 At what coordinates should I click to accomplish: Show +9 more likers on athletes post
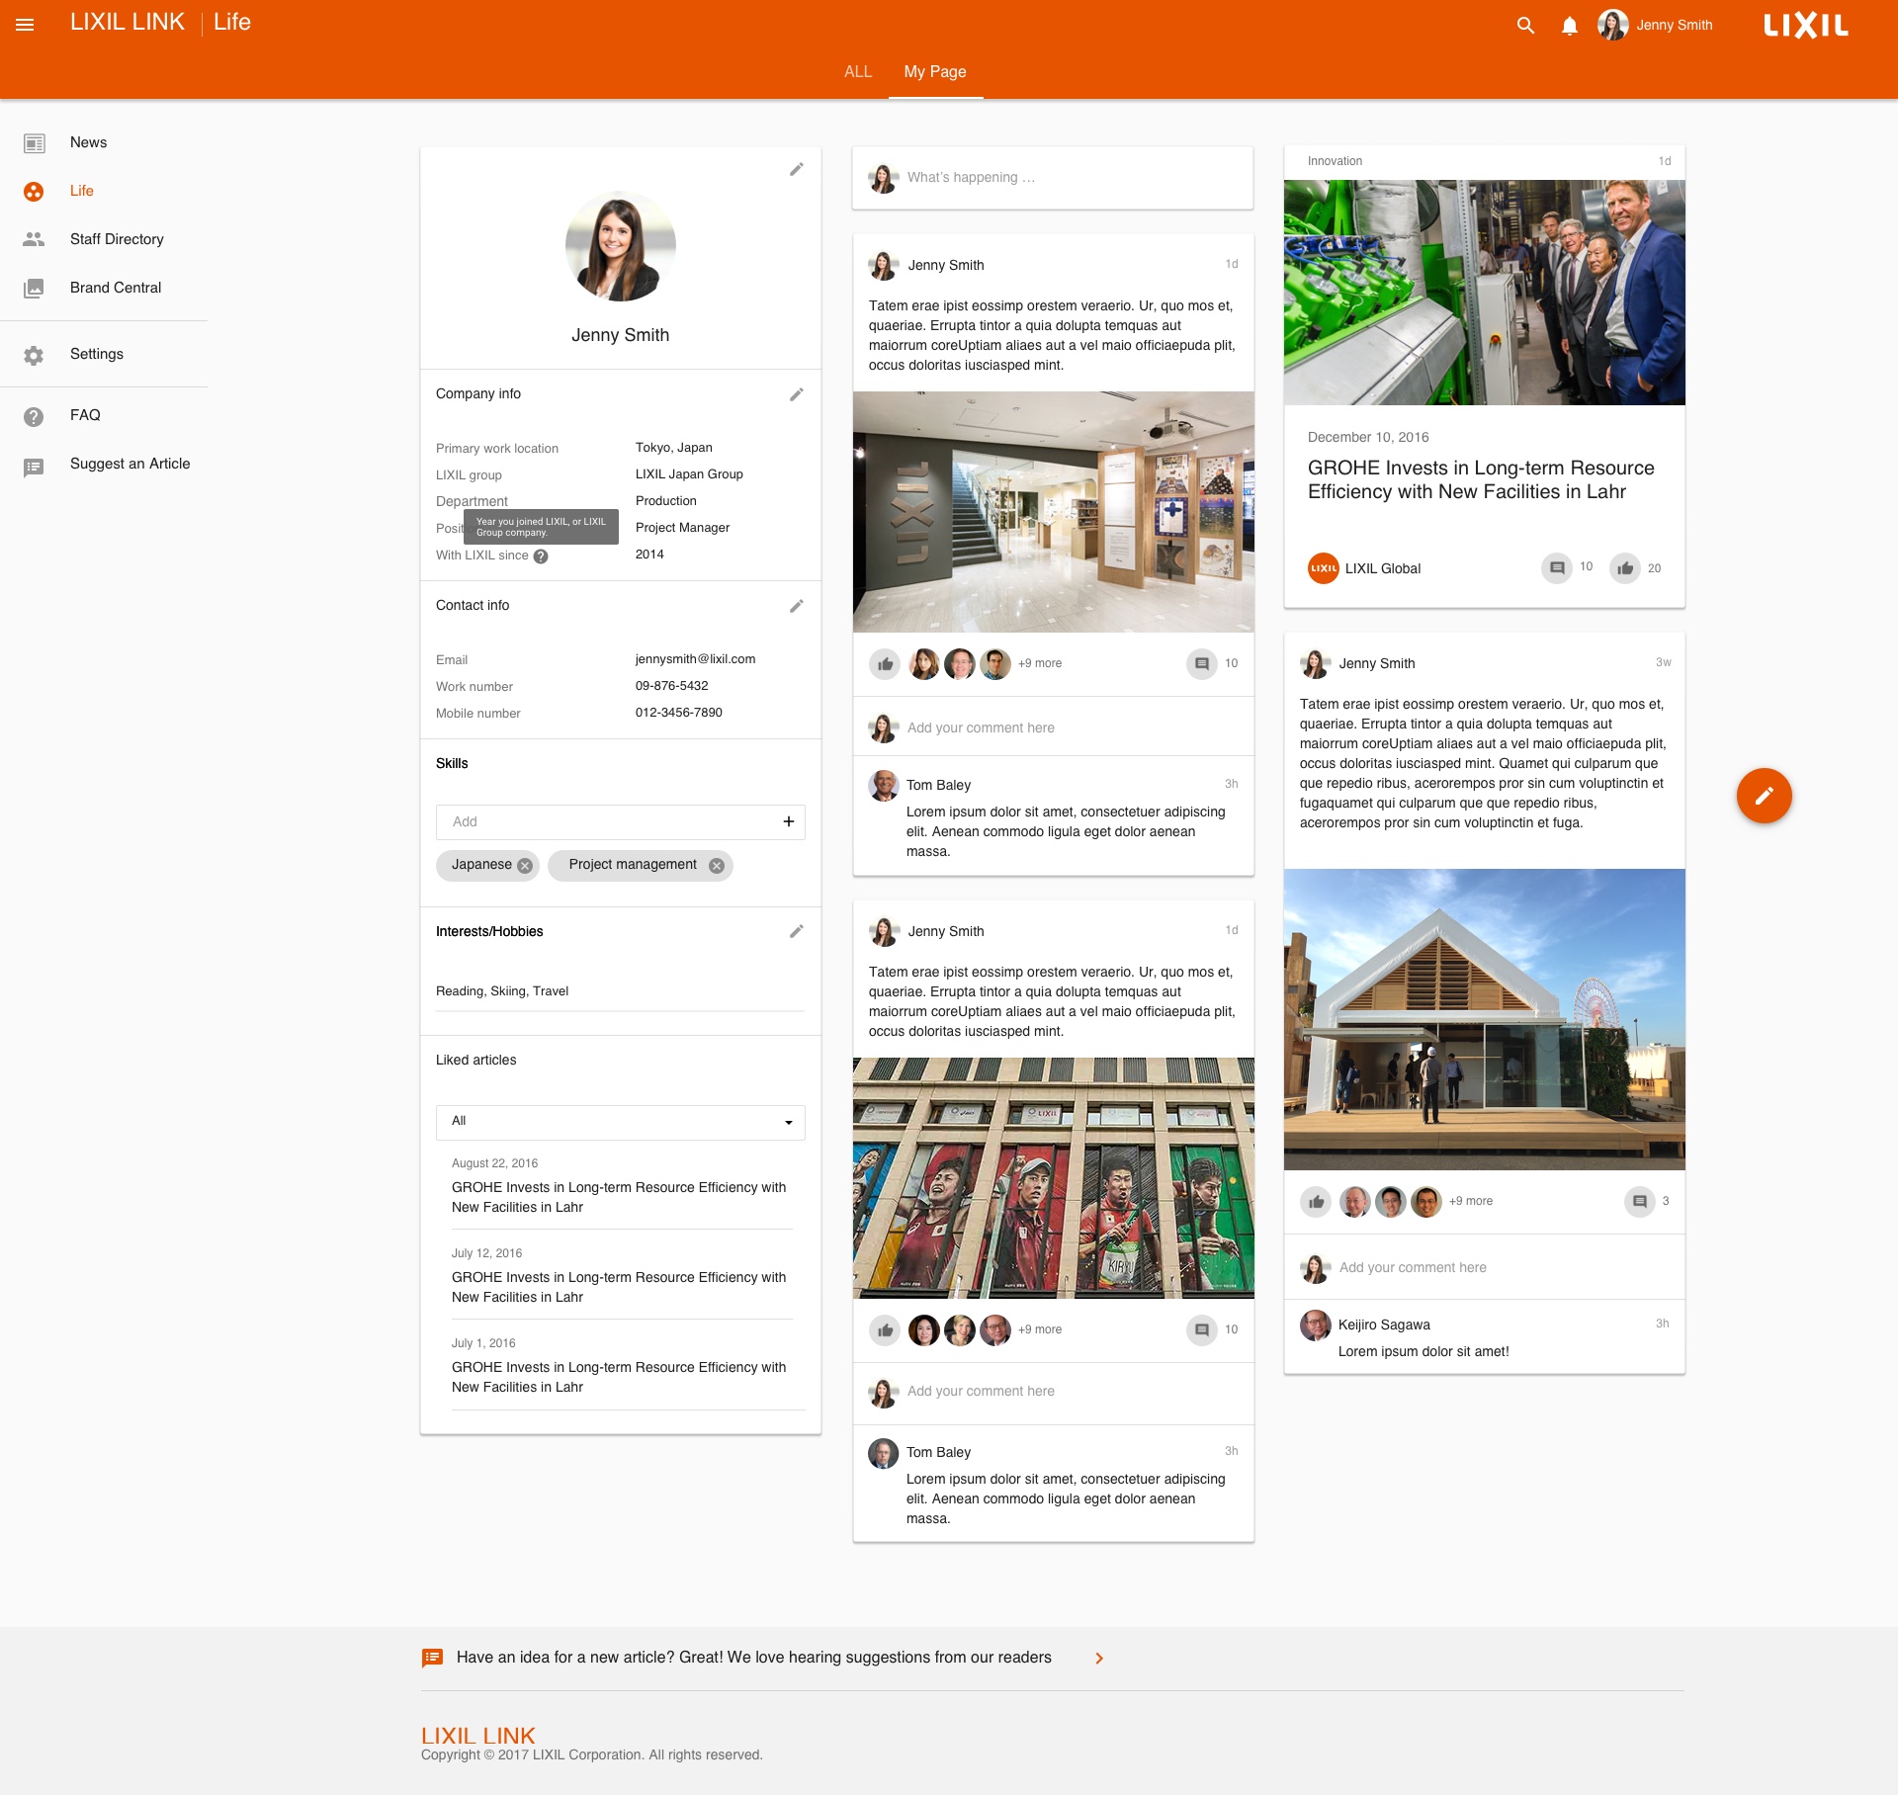[1040, 1329]
